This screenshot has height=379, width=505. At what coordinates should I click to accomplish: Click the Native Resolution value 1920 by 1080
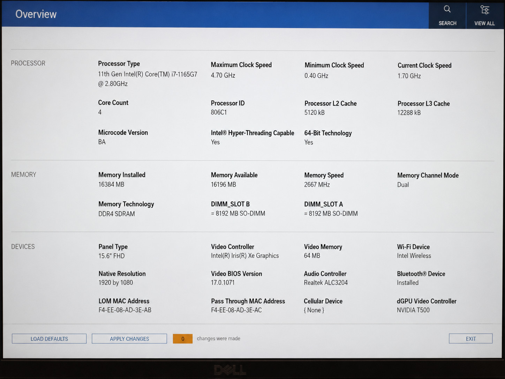point(115,283)
